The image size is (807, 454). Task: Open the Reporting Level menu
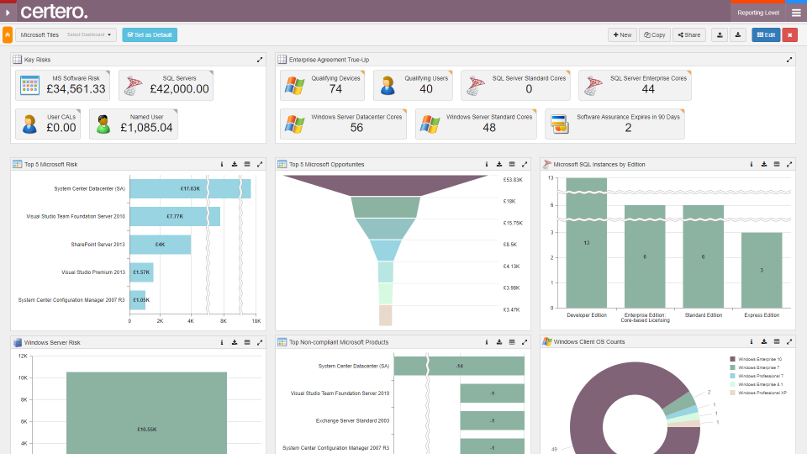click(758, 13)
